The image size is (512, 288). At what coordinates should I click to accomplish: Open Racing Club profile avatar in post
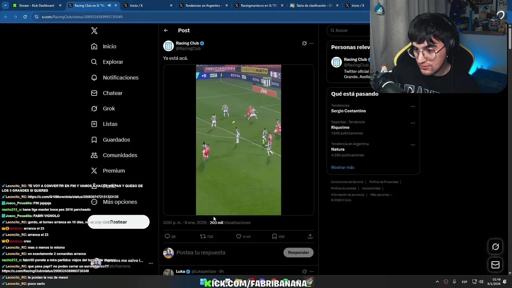(168, 46)
